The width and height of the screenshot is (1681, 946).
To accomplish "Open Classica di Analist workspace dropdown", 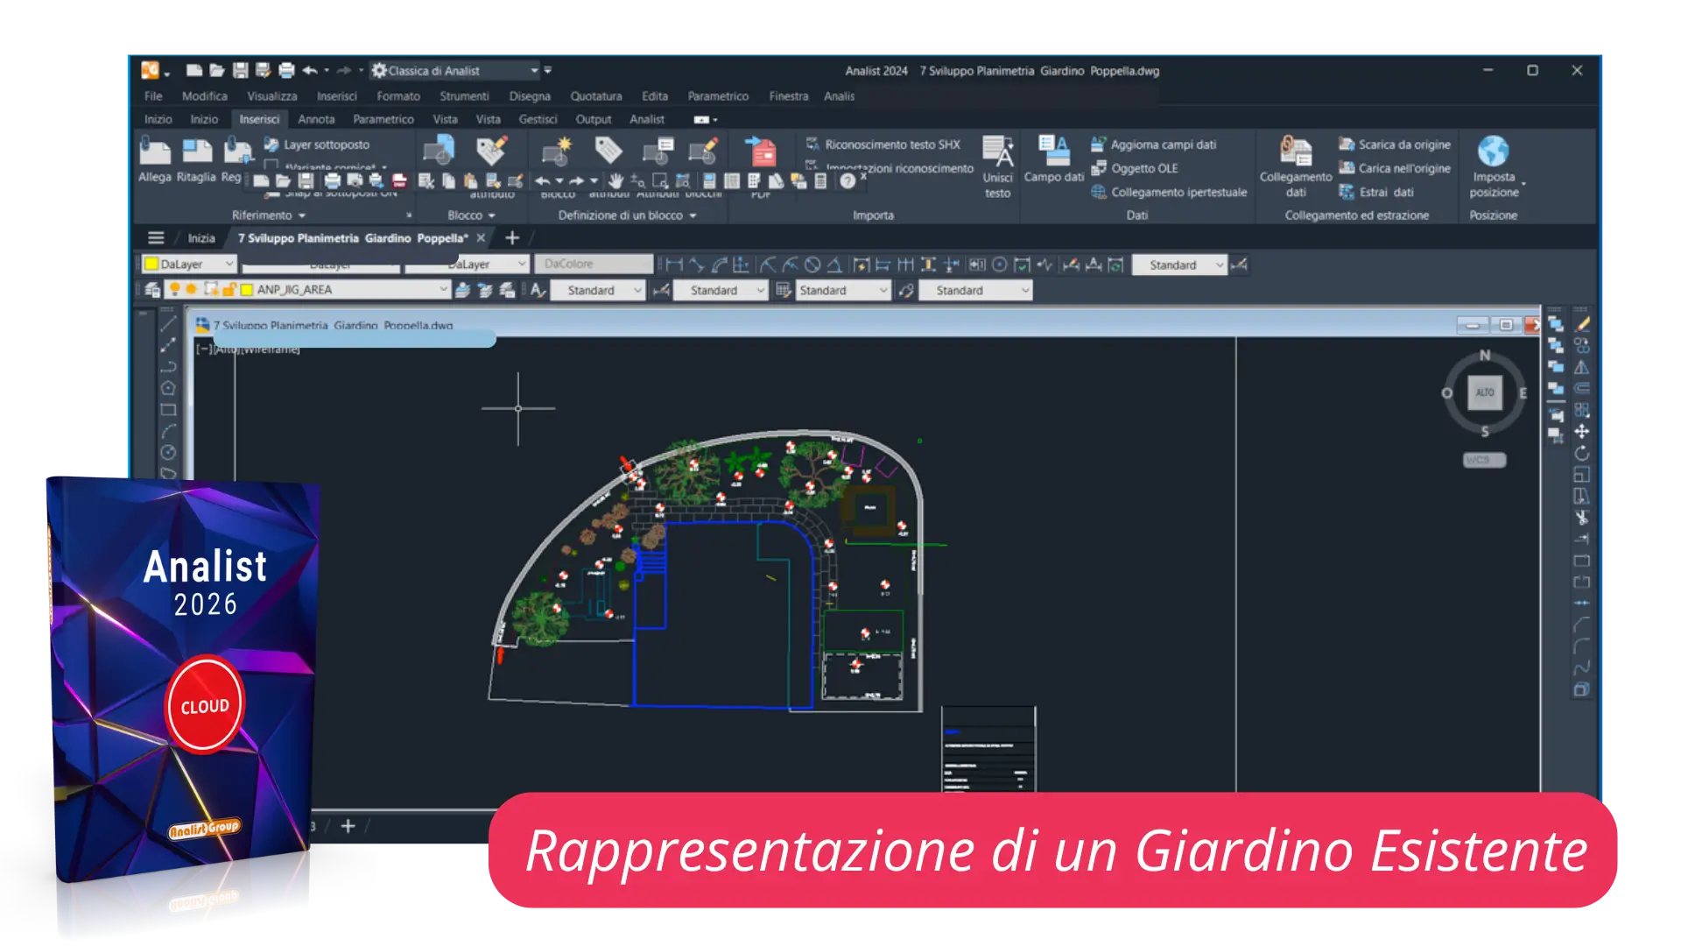I will tap(533, 71).
